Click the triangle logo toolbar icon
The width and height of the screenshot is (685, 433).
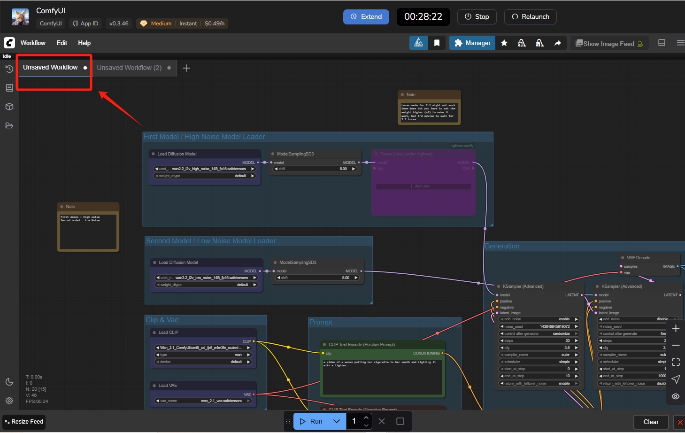(x=418, y=43)
